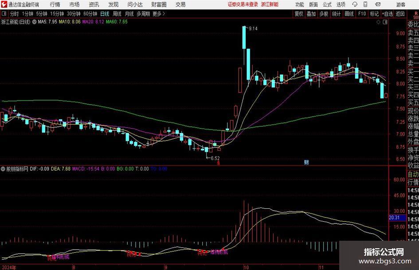Open the 资讯 menu
The image size is (419, 270).
coord(94,4)
